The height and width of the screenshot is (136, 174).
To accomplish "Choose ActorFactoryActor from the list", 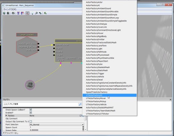I will [x=109, y=2].
